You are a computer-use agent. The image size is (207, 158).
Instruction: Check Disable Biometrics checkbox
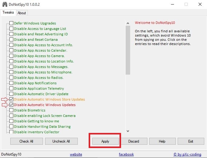11,110
